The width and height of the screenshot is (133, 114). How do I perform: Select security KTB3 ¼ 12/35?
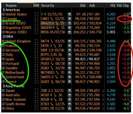[53, 104]
